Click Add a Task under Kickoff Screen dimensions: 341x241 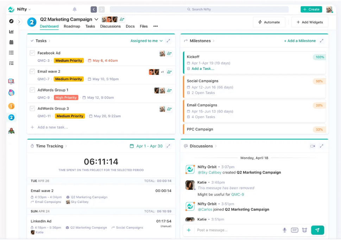click(x=203, y=69)
